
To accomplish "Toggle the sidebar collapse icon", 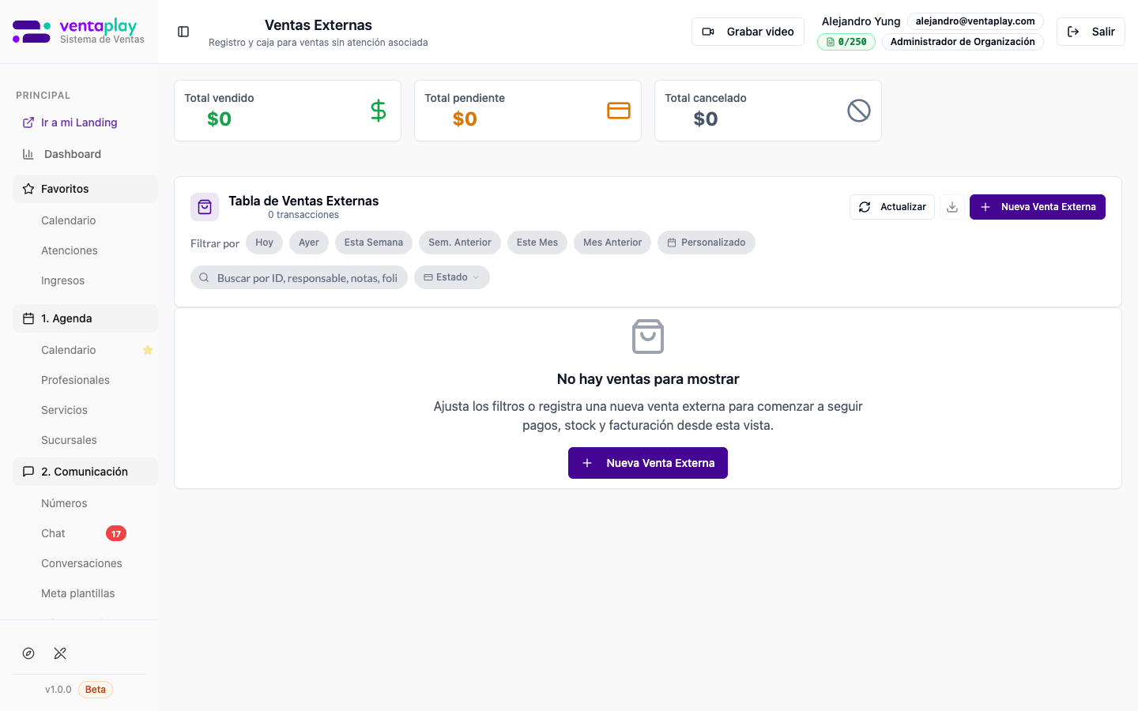I will tap(183, 32).
